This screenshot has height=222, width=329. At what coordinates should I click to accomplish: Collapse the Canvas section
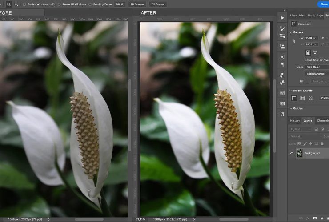coord(291,32)
